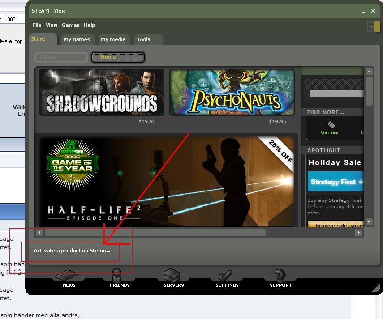Click the Shadowgrounds $19.95 price

coord(147,121)
